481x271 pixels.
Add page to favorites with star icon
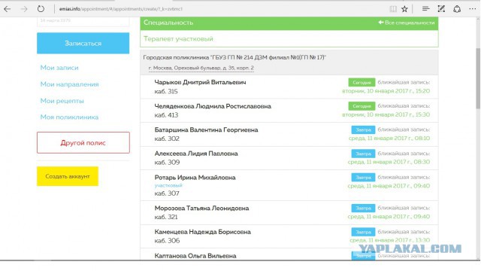click(404, 9)
